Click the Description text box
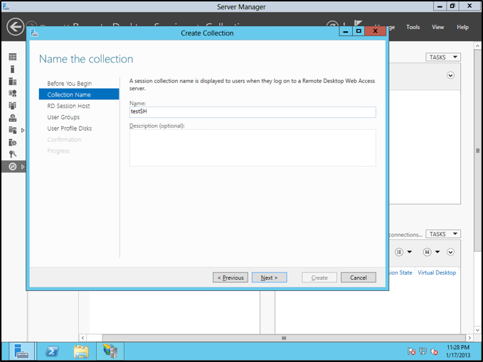This screenshot has width=483, height=362. pyautogui.click(x=253, y=148)
